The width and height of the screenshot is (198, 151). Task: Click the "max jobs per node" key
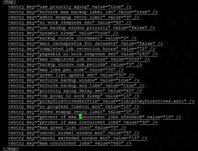pyautogui.click(x=62, y=70)
